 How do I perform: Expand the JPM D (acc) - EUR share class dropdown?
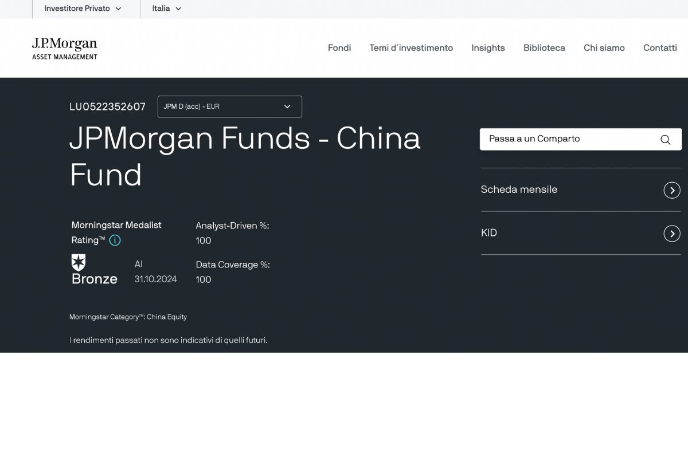(x=229, y=106)
